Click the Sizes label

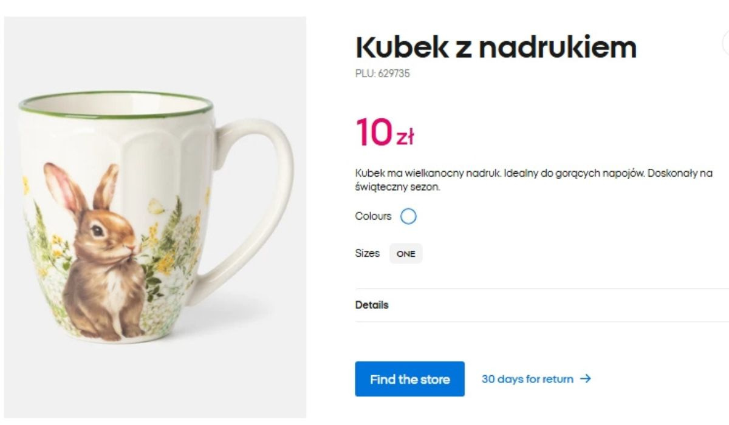coord(367,254)
